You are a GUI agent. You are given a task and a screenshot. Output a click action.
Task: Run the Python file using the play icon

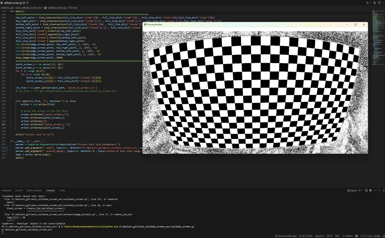click(x=367, y=2)
